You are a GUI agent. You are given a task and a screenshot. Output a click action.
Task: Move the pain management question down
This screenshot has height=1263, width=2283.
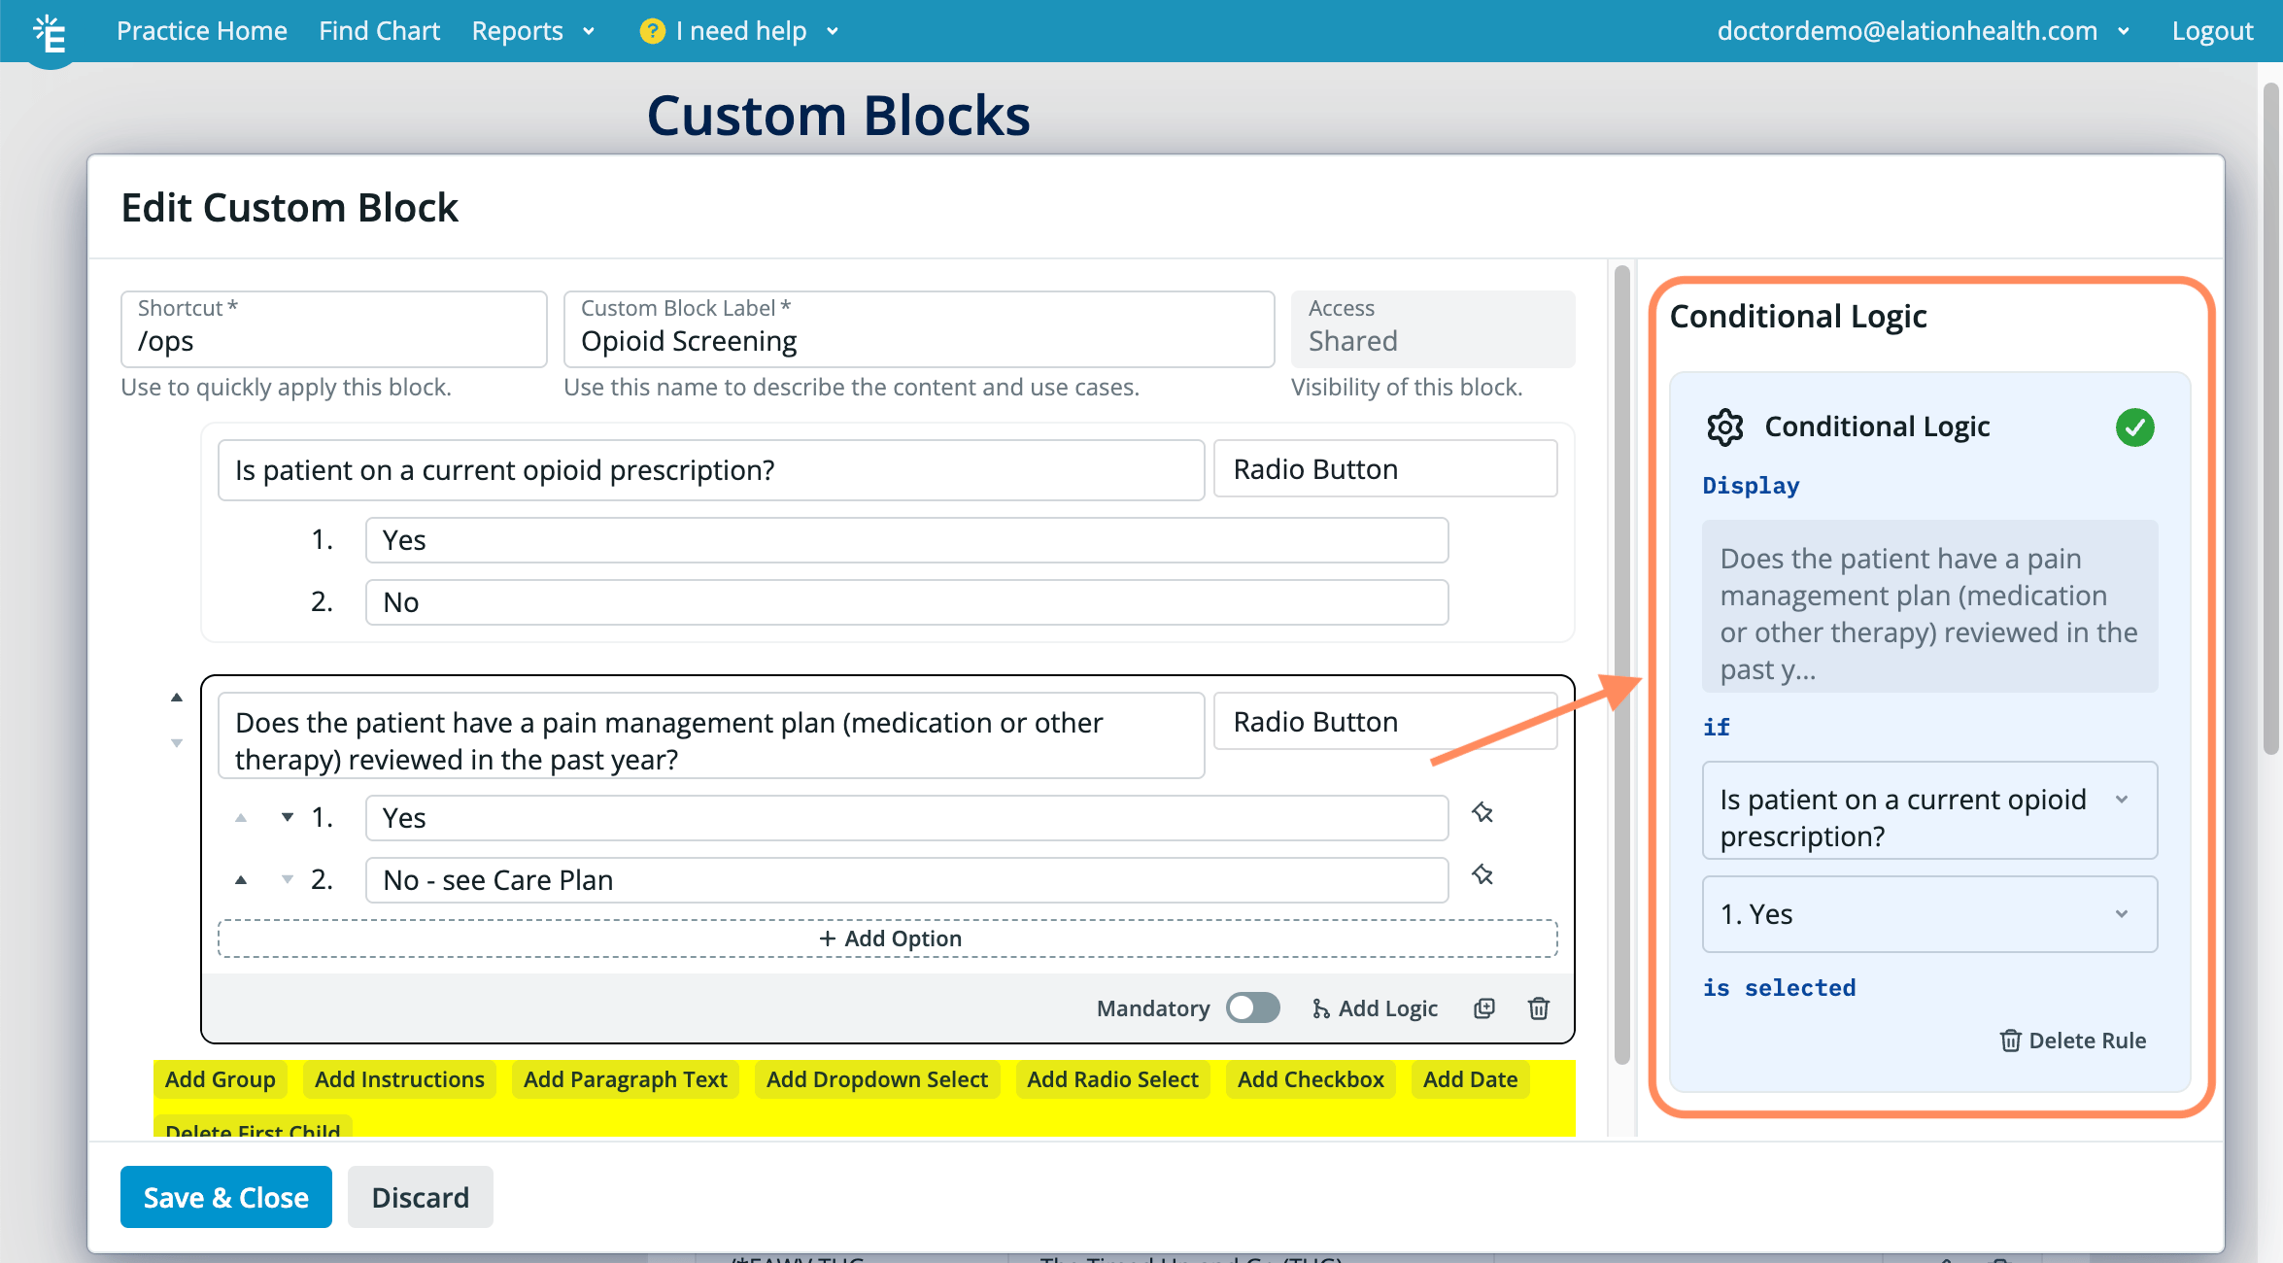pyautogui.click(x=176, y=743)
